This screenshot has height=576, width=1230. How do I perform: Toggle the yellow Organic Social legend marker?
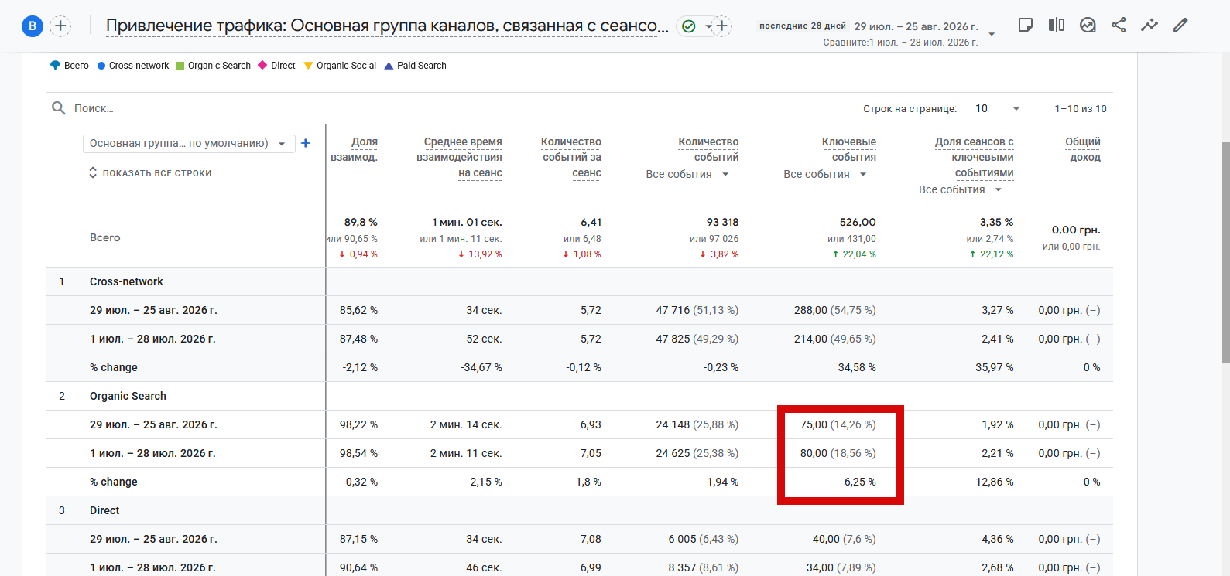click(x=308, y=66)
